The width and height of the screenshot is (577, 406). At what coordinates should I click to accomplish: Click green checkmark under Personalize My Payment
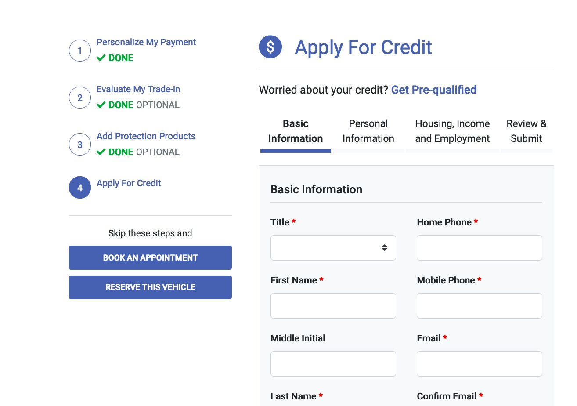(101, 58)
